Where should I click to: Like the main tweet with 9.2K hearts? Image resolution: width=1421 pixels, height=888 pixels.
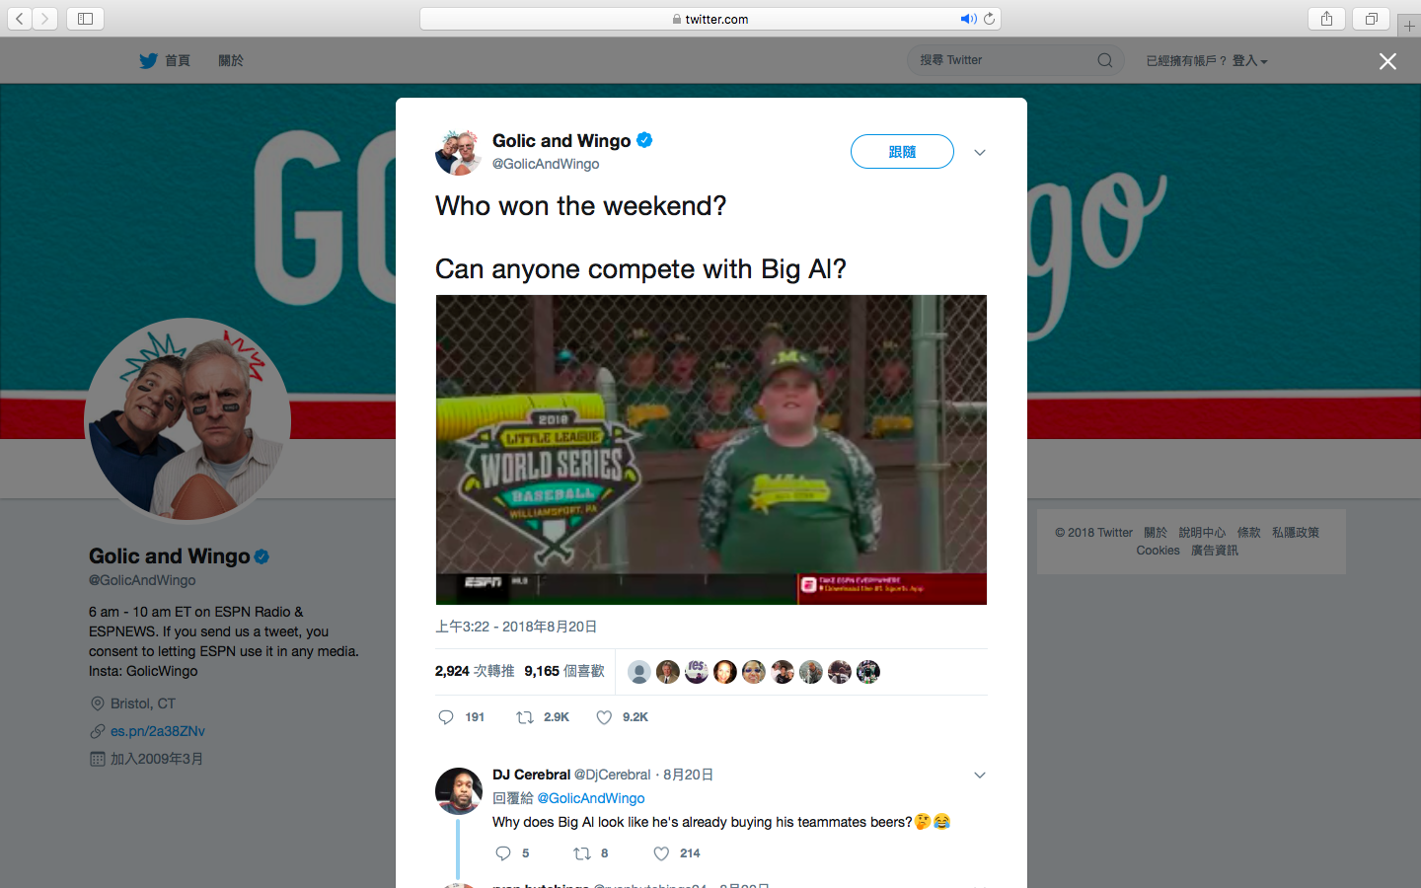[x=604, y=717]
